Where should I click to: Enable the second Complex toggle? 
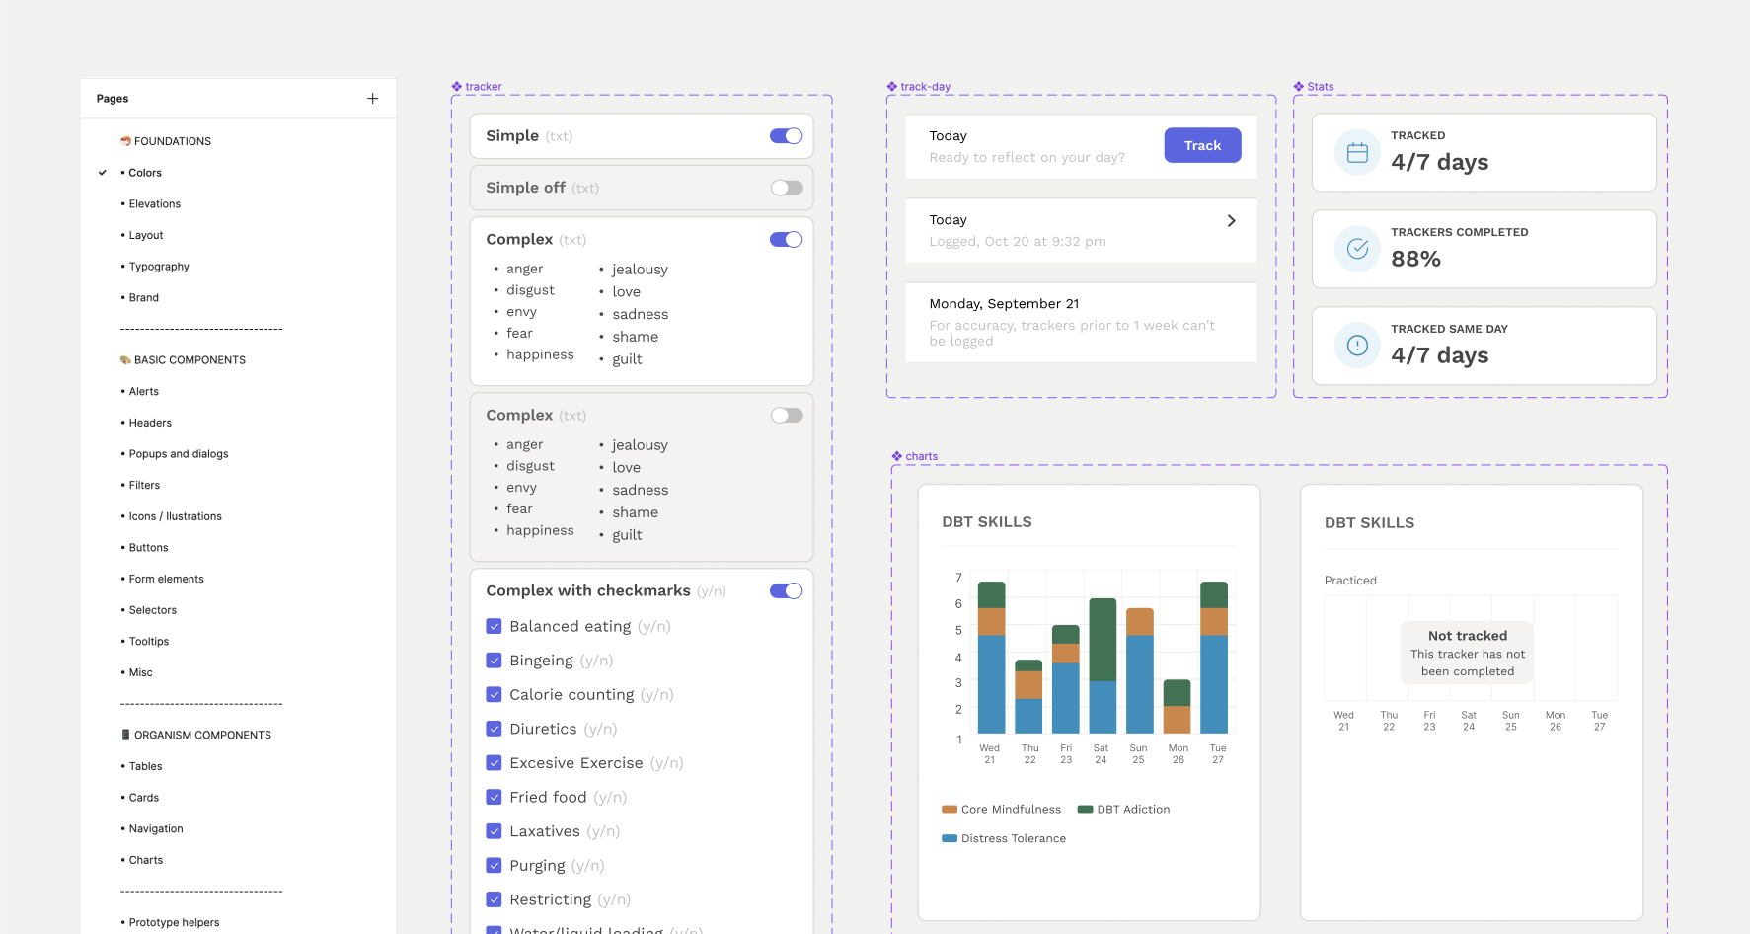click(787, 416)
